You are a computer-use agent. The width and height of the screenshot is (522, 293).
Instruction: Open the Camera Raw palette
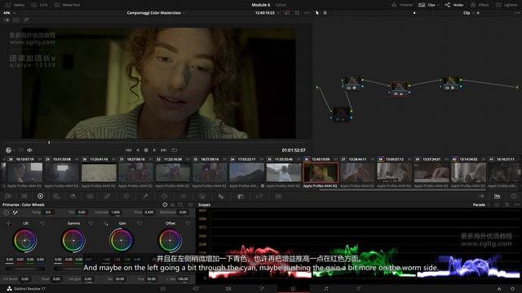[8, 196]
